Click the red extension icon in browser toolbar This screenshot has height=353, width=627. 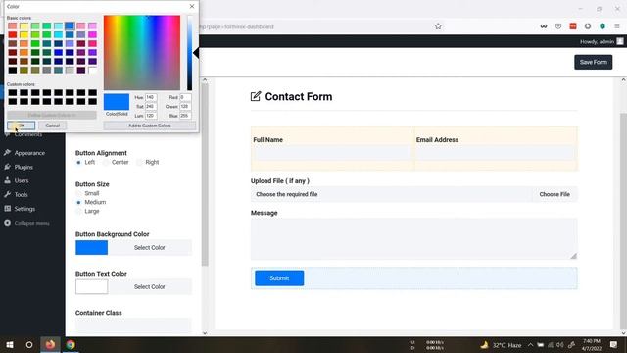point(573,26)
